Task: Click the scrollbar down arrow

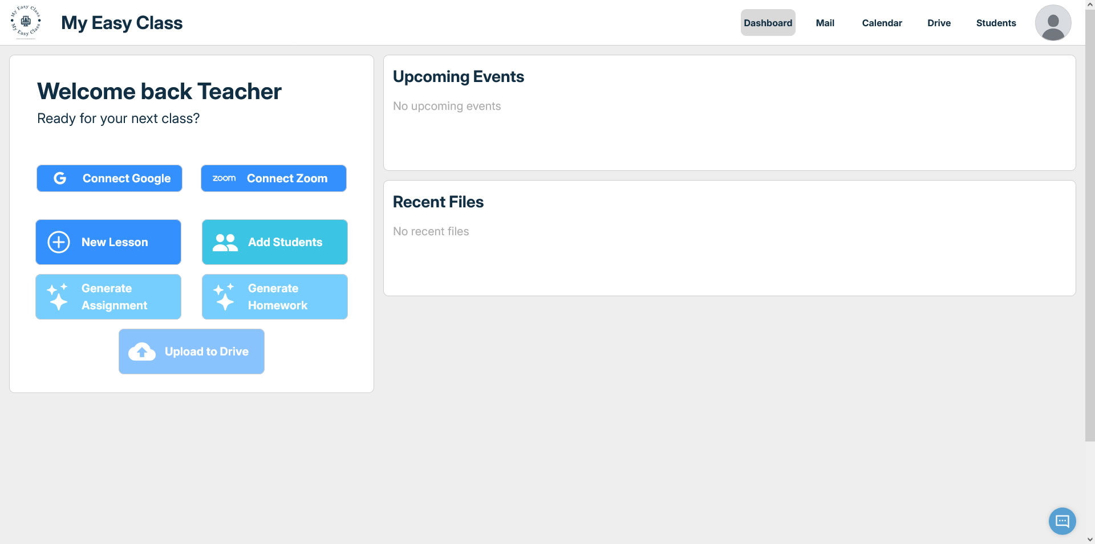Action: tap(1089, 539)
